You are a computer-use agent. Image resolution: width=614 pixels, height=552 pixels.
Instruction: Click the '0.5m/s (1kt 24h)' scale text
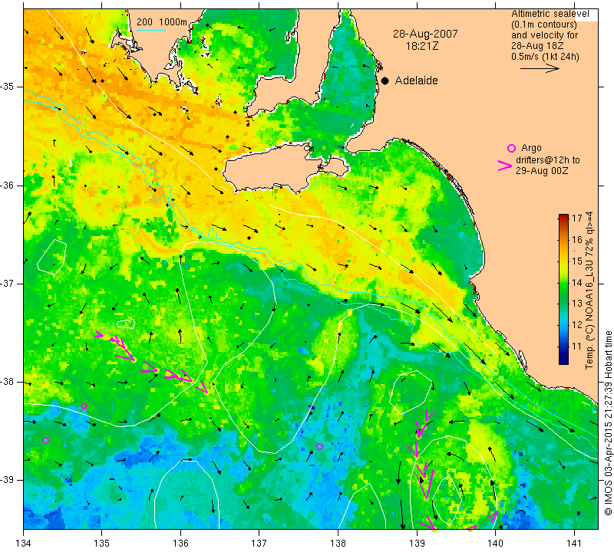coord(545,57)
